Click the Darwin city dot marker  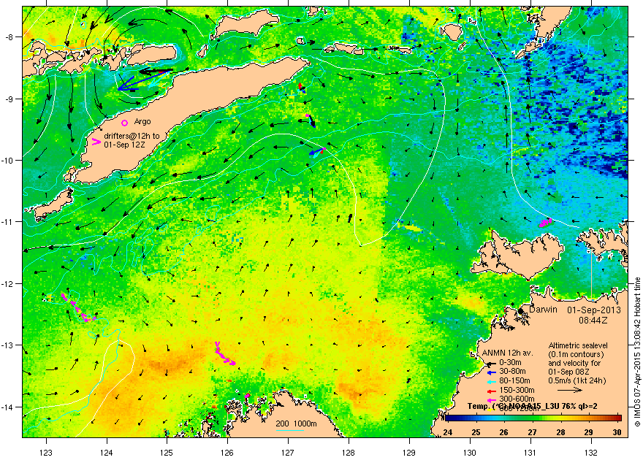coord(521,311)
